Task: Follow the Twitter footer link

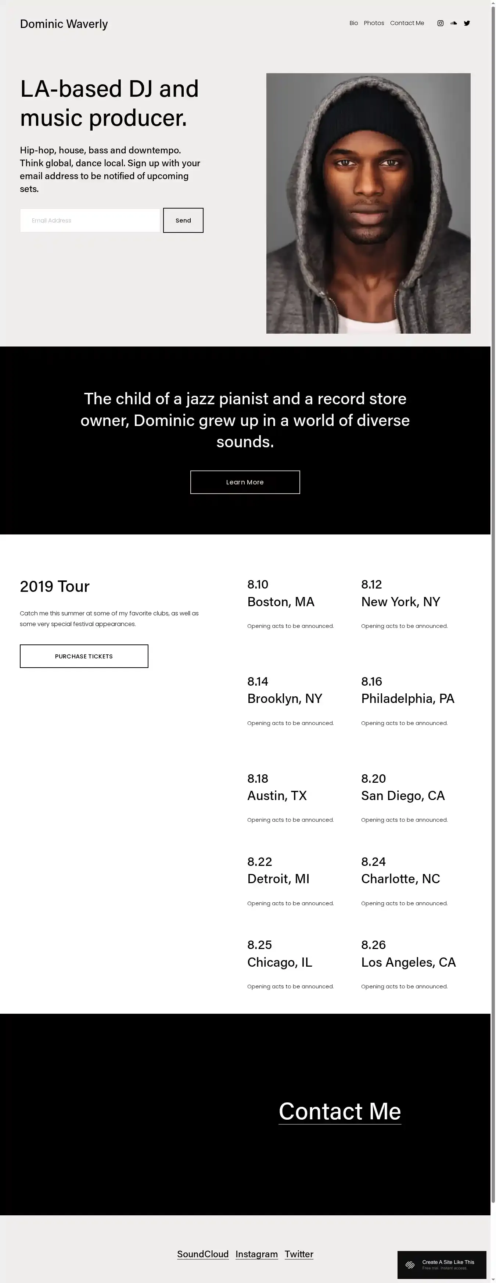Action: (299, 1254)
